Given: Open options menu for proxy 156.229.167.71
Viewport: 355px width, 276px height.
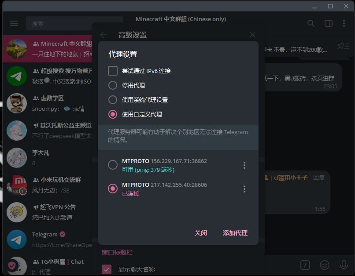Looking at the screenshot, I should [244, 165].
